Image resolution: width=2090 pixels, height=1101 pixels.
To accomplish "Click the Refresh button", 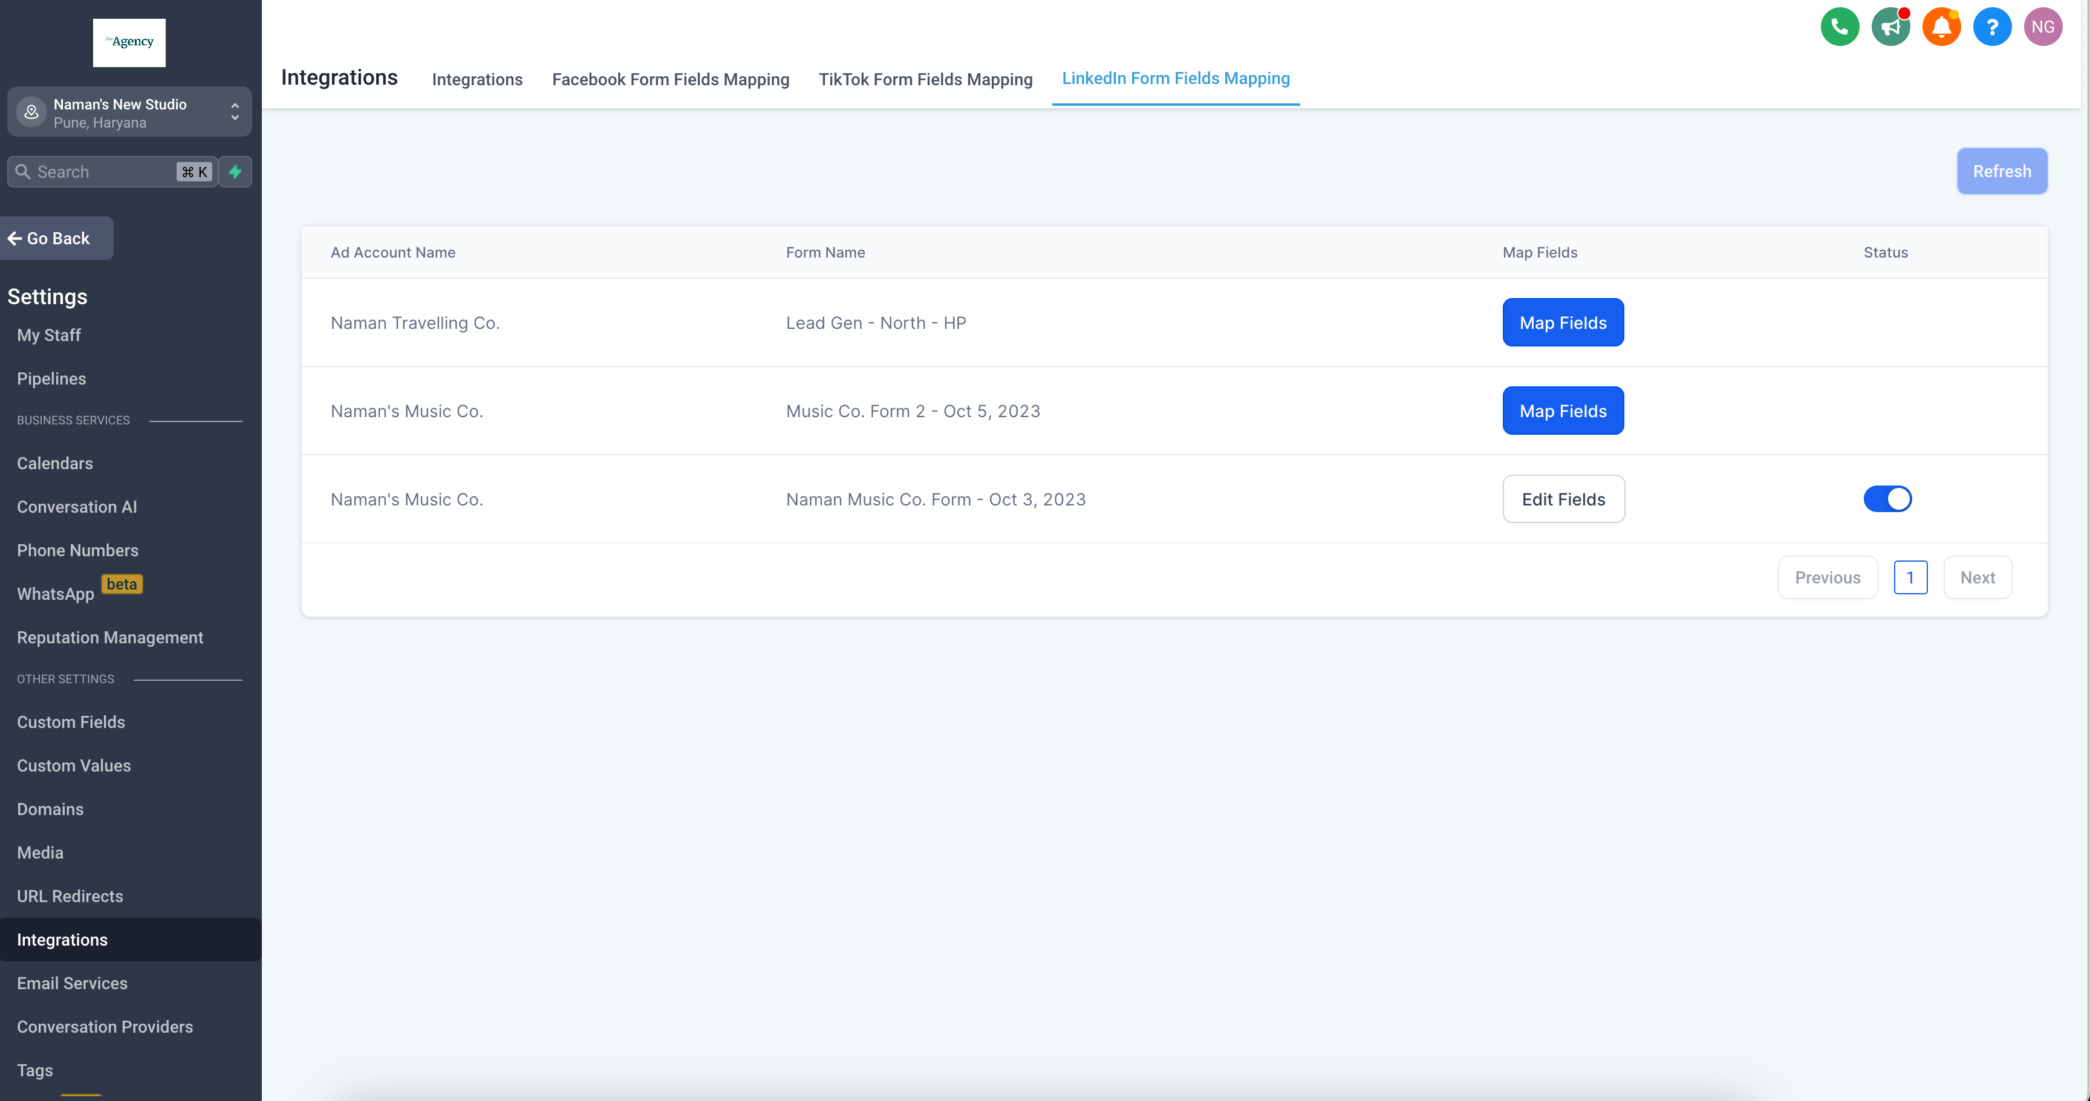I will pyautogui.click(x=2002, y=171).
